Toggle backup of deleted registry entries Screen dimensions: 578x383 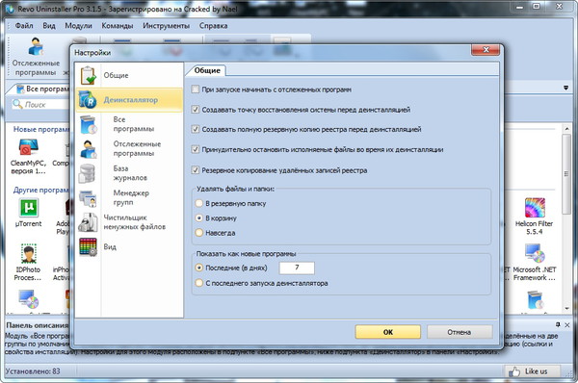pos(196,170)
